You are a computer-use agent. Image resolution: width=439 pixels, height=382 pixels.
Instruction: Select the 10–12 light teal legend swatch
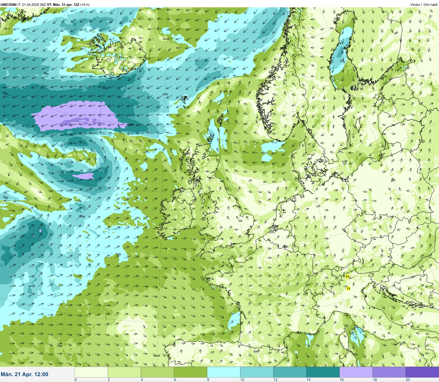pos(257,372)
